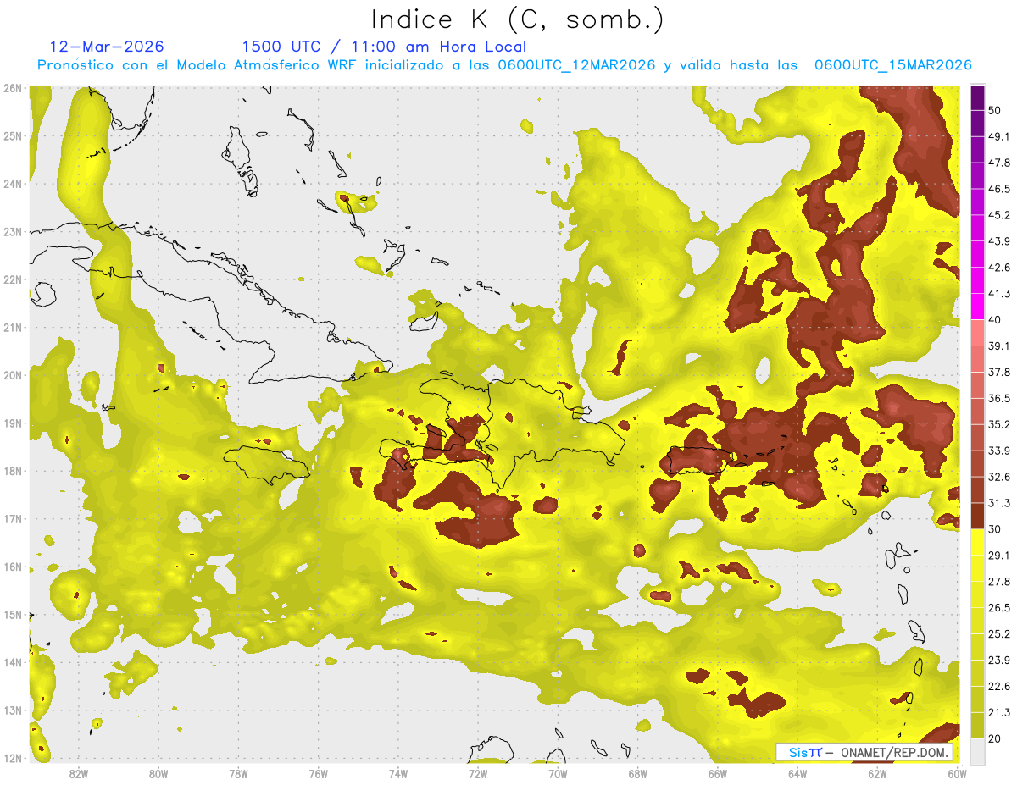
Task: Click the bright yellow color bar segment between 29.1 and 30
Action: point(977,542)
